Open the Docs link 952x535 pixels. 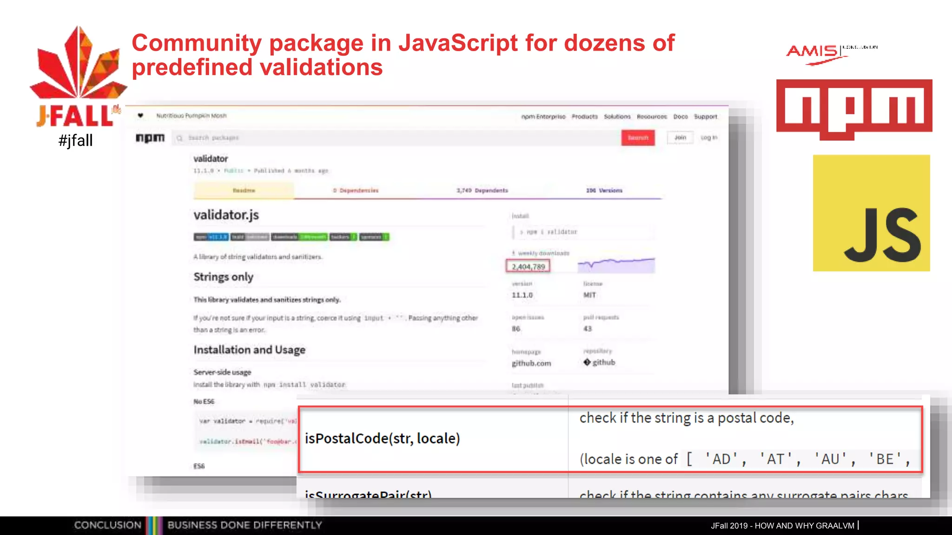pos(681,117)
